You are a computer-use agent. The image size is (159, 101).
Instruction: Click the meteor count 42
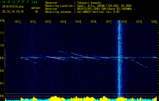[x=37, y=12]
